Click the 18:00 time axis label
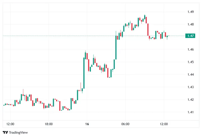 [49, 124]
